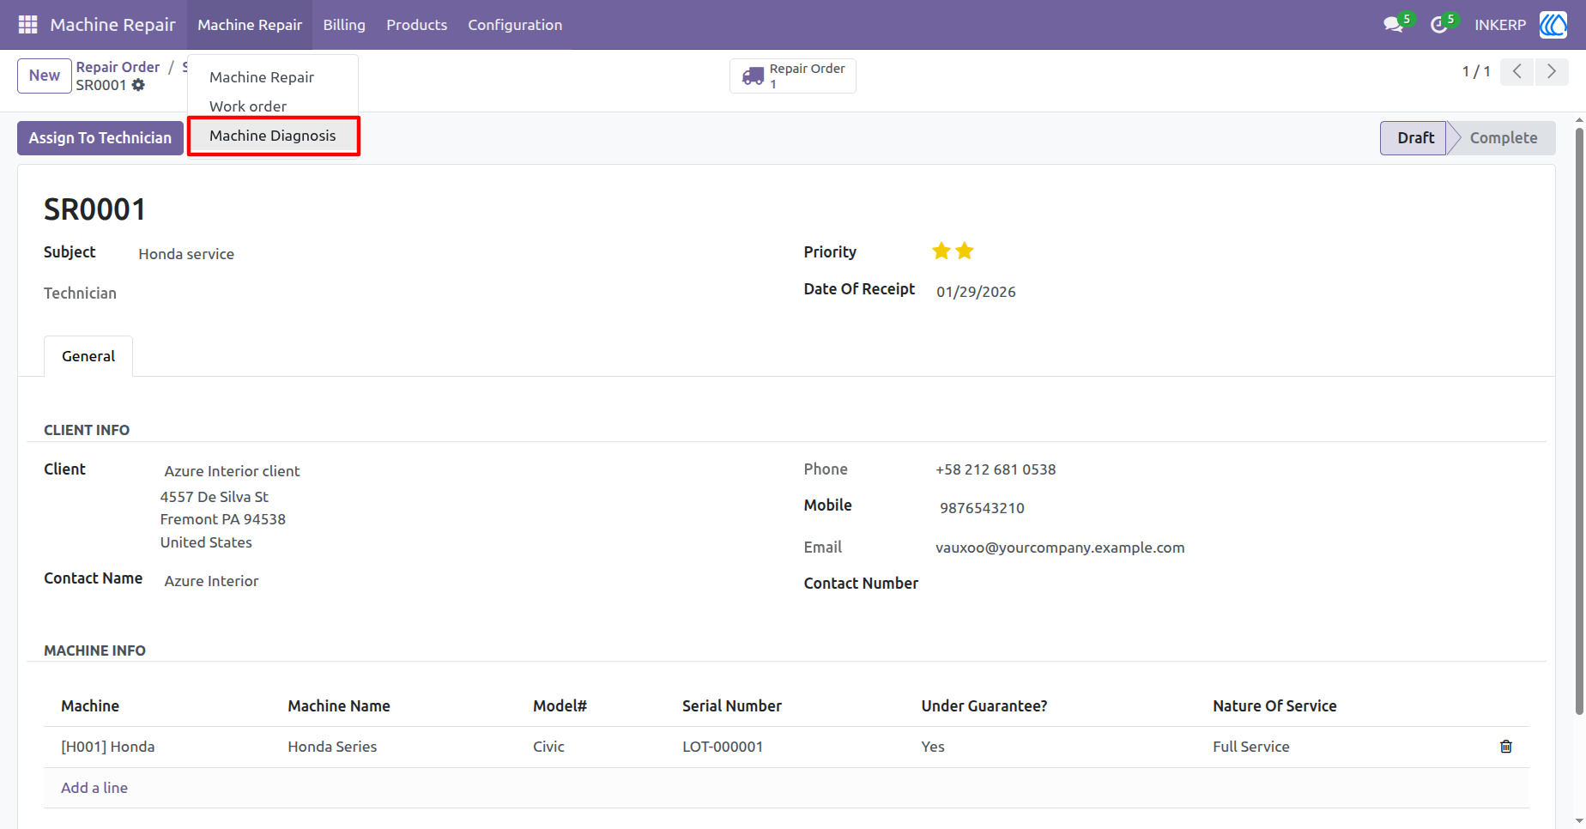Viewport: 1586px width, 829px height.
Task: Open the activities clock icon
Action: pyautogui.click(x=1439, y=25)
